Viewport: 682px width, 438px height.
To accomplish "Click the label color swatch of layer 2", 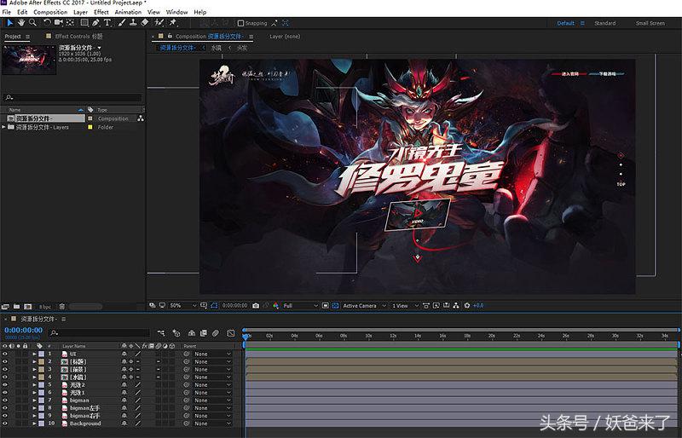I will coord(42,361).
